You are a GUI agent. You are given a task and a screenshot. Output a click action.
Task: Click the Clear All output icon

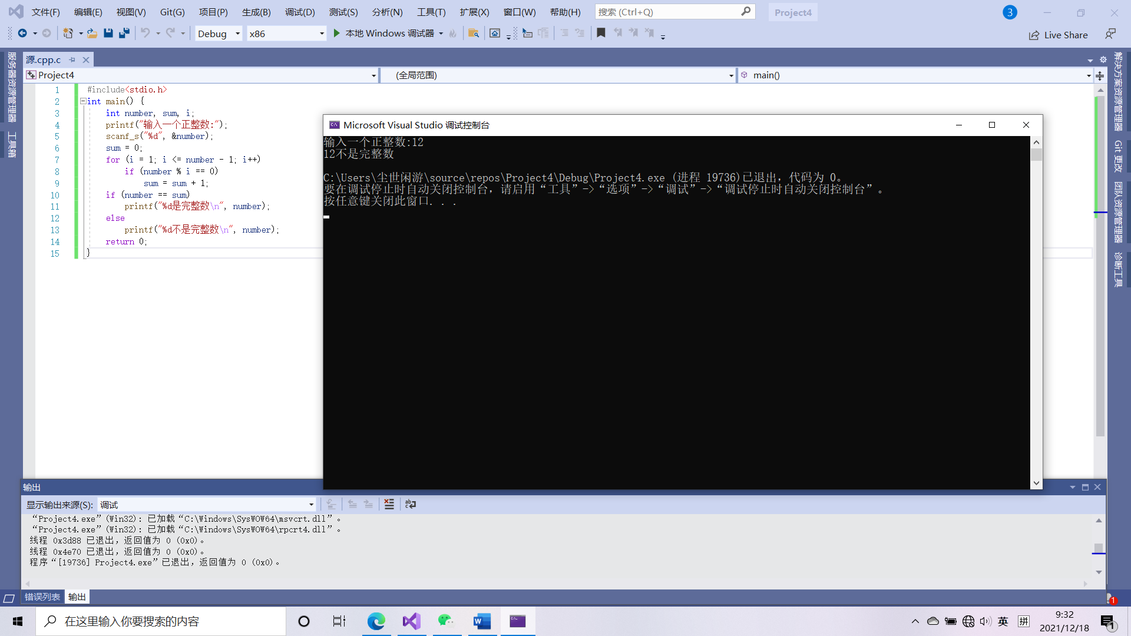click(x=389, y=504)
